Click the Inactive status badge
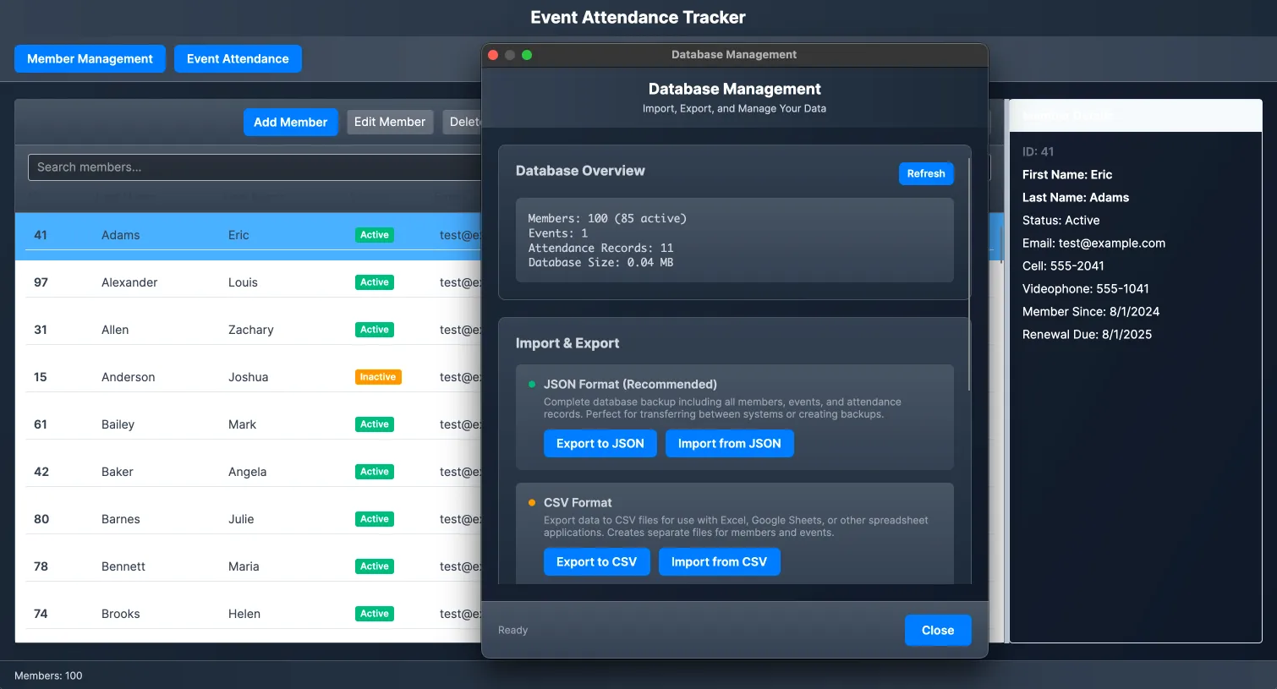Viewport: 1277px width, 689px height. tap(378, 377)
